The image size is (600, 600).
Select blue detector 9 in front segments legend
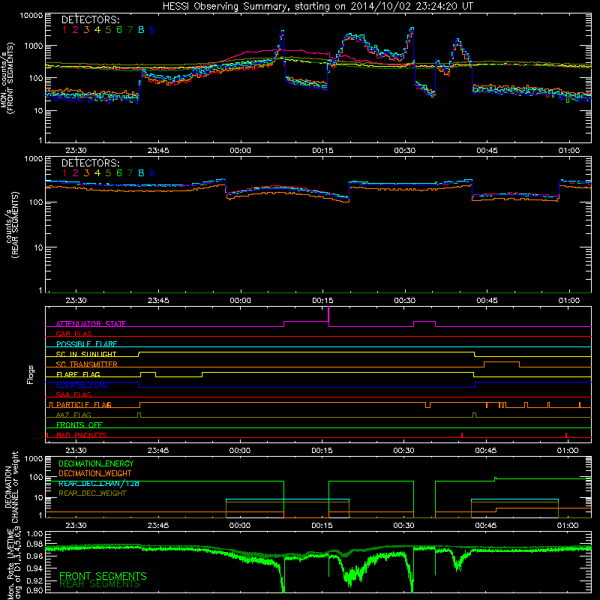click(x=152, y=30)
